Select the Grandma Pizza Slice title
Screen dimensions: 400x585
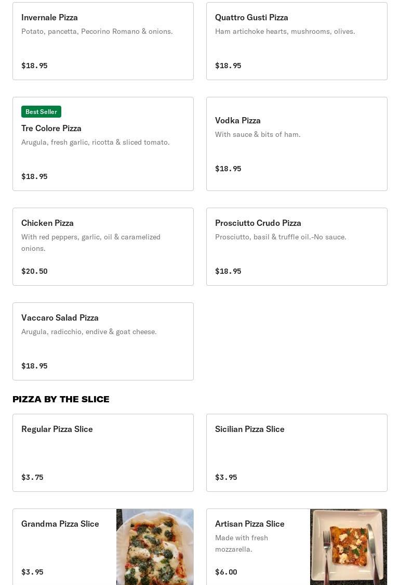[x=60, y=524]
